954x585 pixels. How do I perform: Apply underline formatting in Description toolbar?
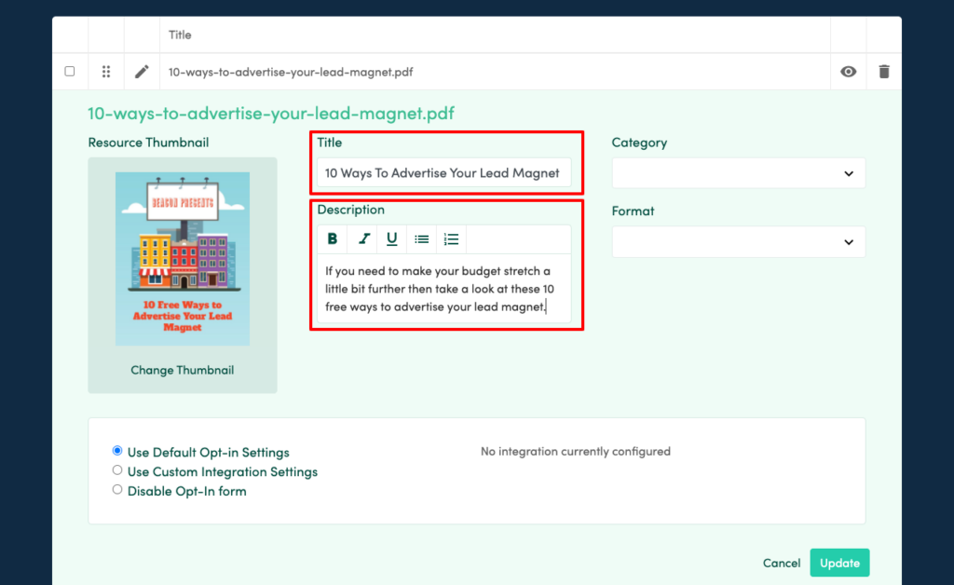[x=392, y=239]
